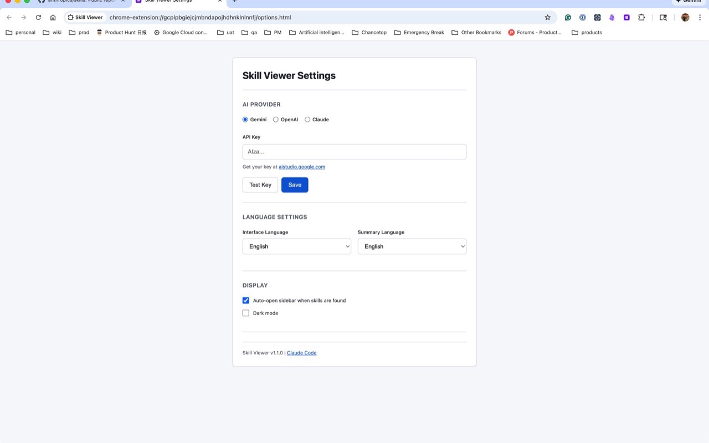Open the Forums - Product bookmark
Screen dimensions: 709x443
tap(535, 33)
